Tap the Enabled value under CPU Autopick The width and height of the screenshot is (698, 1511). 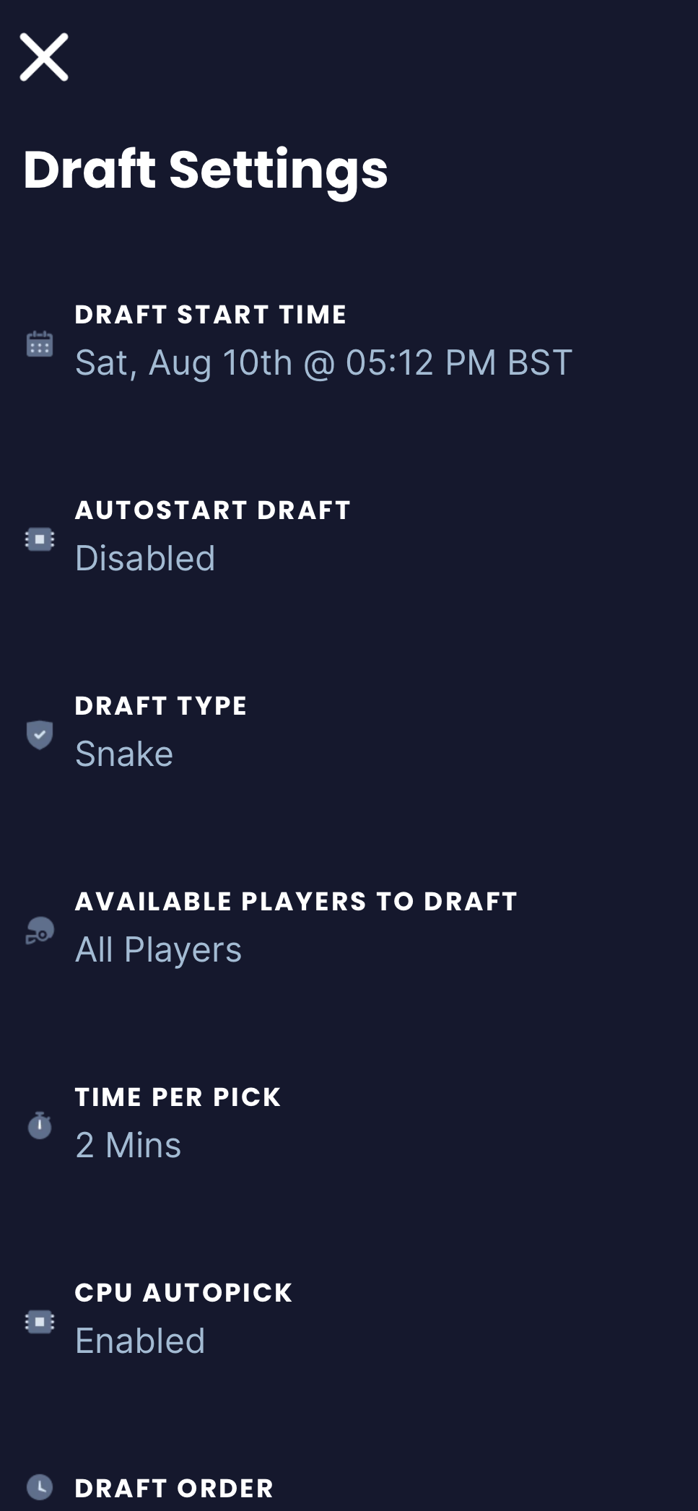click(140, 1341)
